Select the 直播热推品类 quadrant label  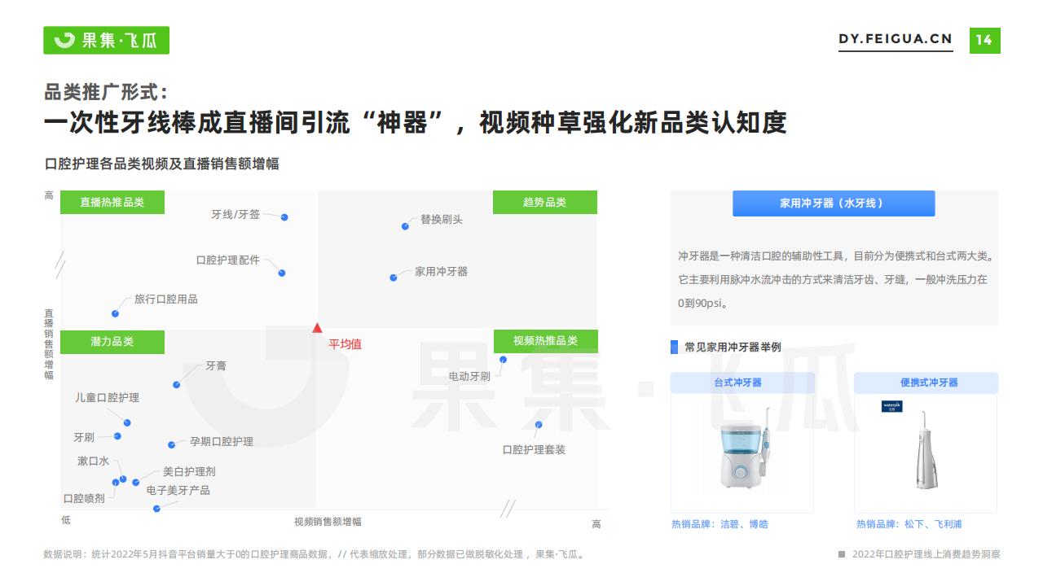[x=112, y=202]
